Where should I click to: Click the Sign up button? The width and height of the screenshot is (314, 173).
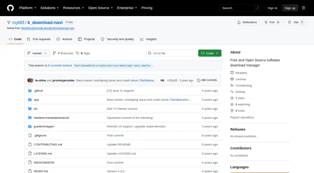pos(290,8)
